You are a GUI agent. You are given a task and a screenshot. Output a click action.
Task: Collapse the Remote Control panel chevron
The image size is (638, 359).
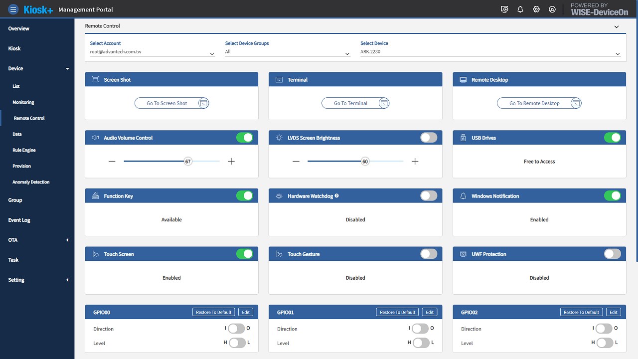617,26
